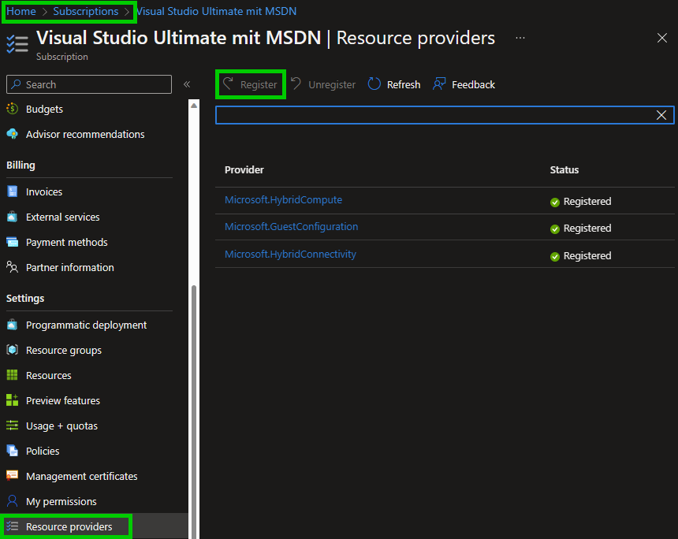
Task: Click the Unregister undo arrow icon
Action: coord(296,83)
